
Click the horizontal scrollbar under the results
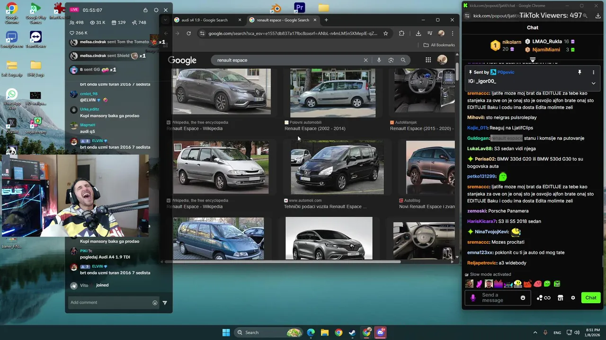pos(282,262)
